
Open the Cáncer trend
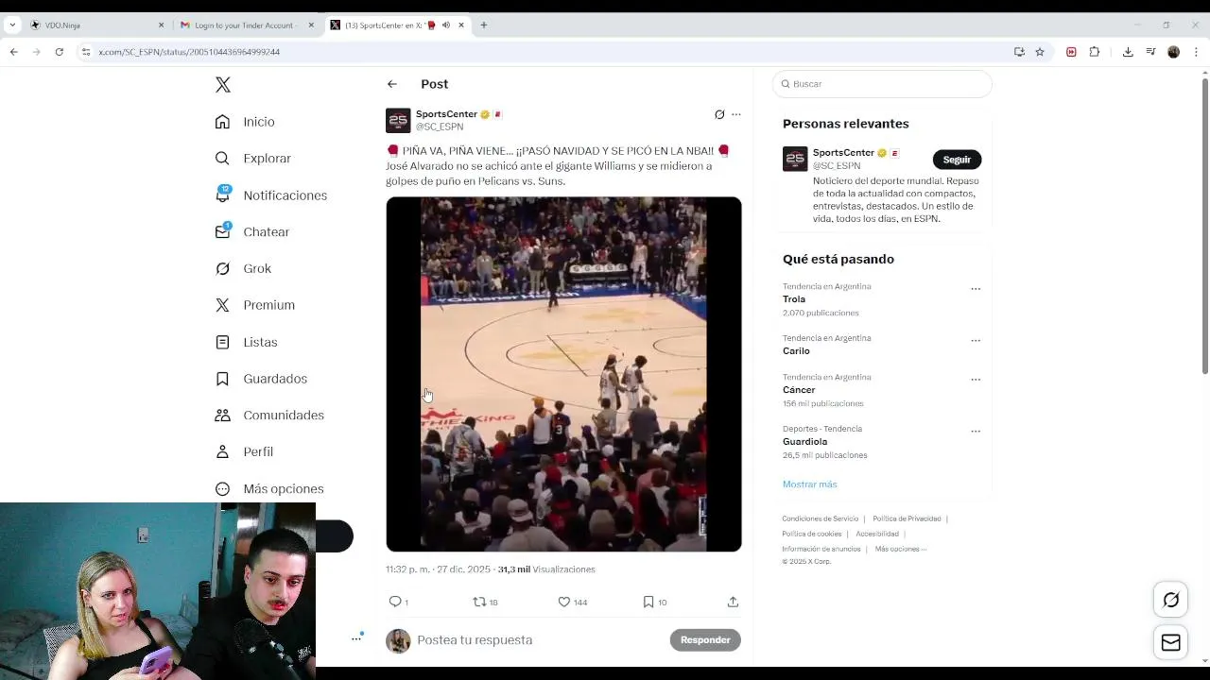(799, 390)
